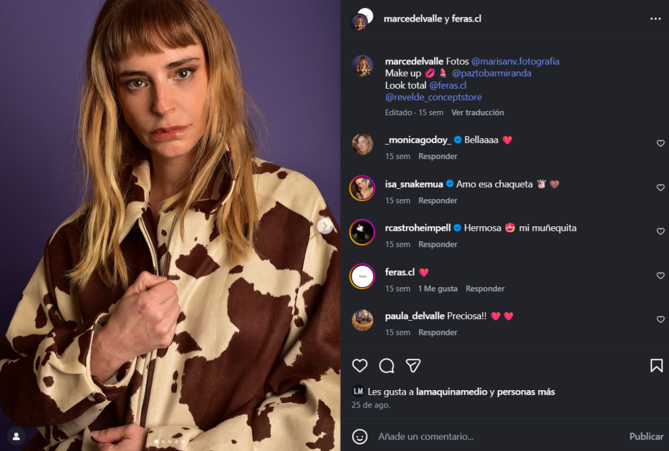Open feras.cl profile avatar in comments

(x=362, y=276)
